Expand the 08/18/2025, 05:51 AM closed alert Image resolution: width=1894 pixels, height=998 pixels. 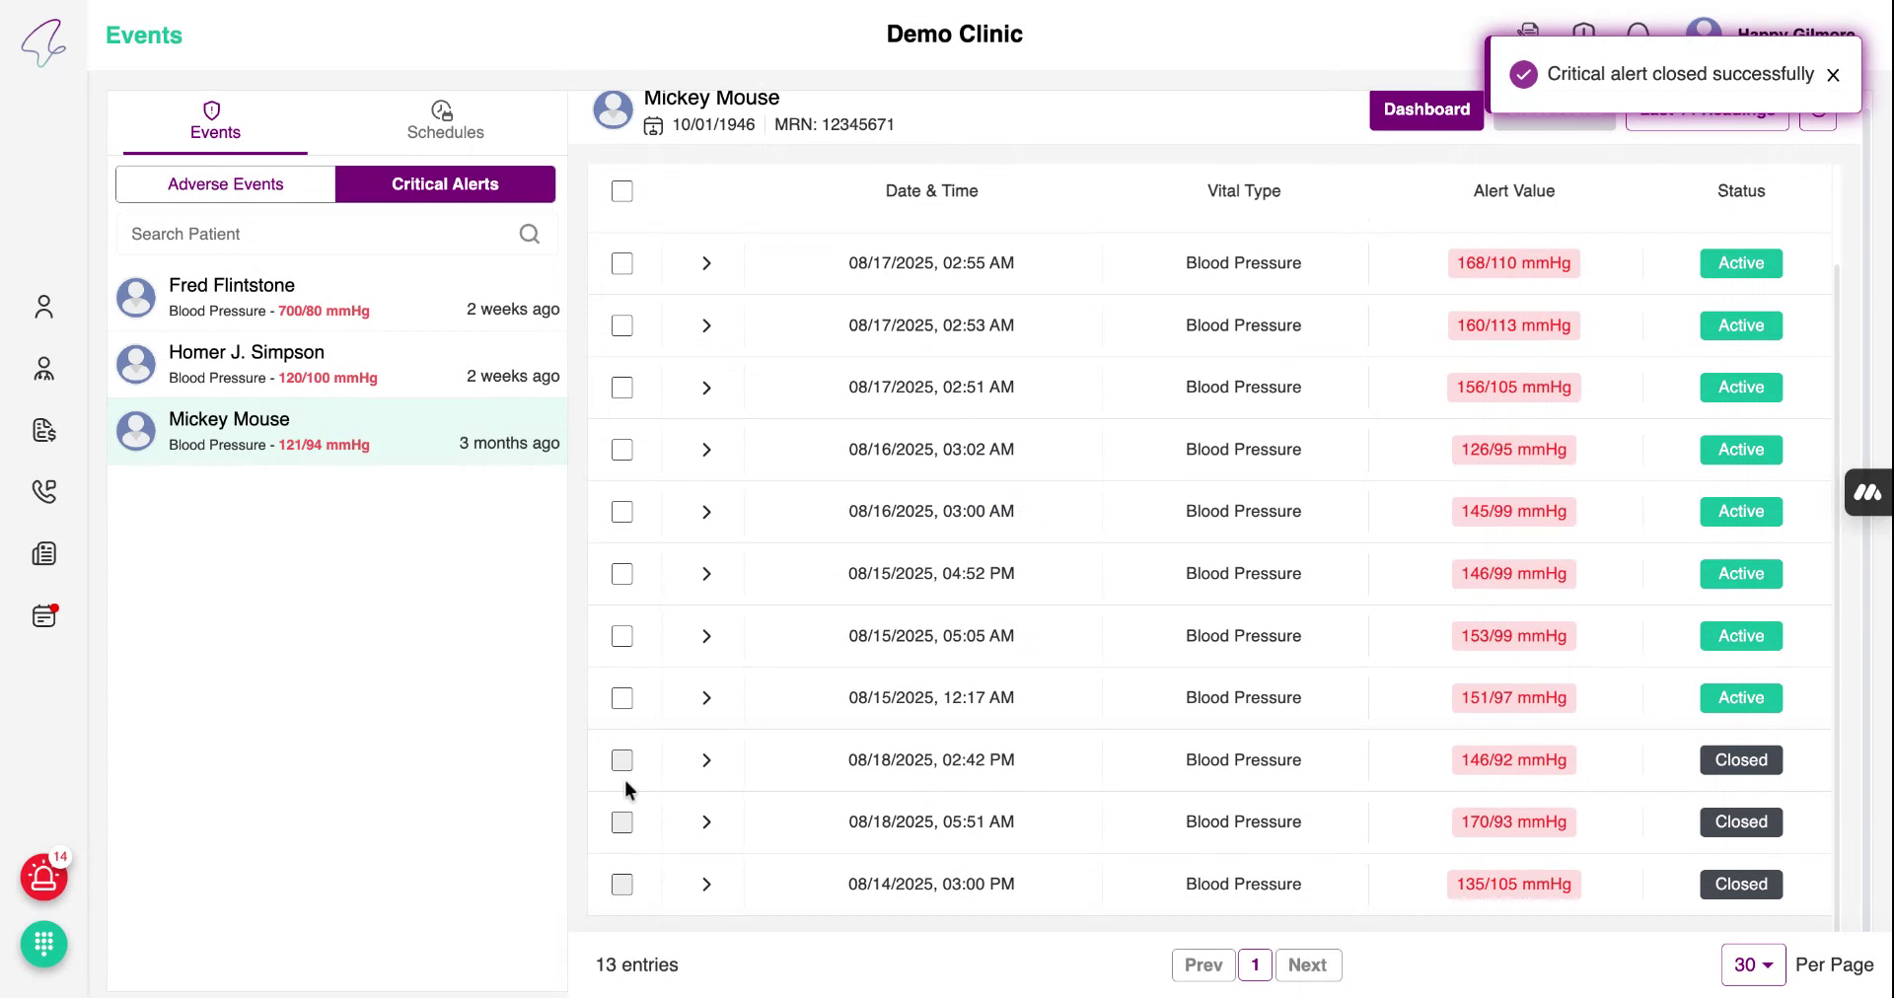(x=705, y=822)
